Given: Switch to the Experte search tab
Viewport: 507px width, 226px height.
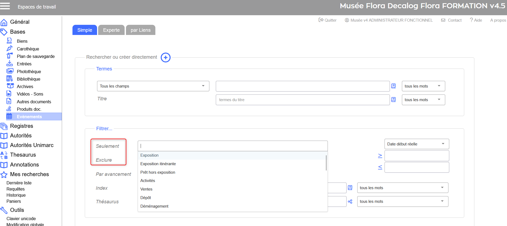Looking at the screenshot, I should [111, 30].
